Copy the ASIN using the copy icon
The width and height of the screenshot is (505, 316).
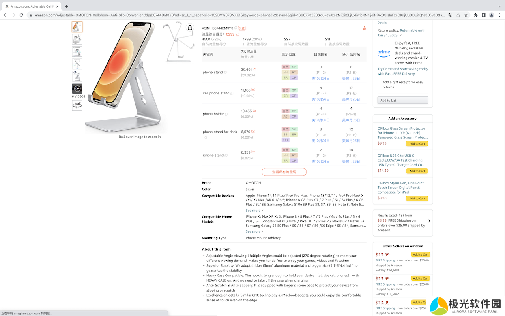(236, 28)
